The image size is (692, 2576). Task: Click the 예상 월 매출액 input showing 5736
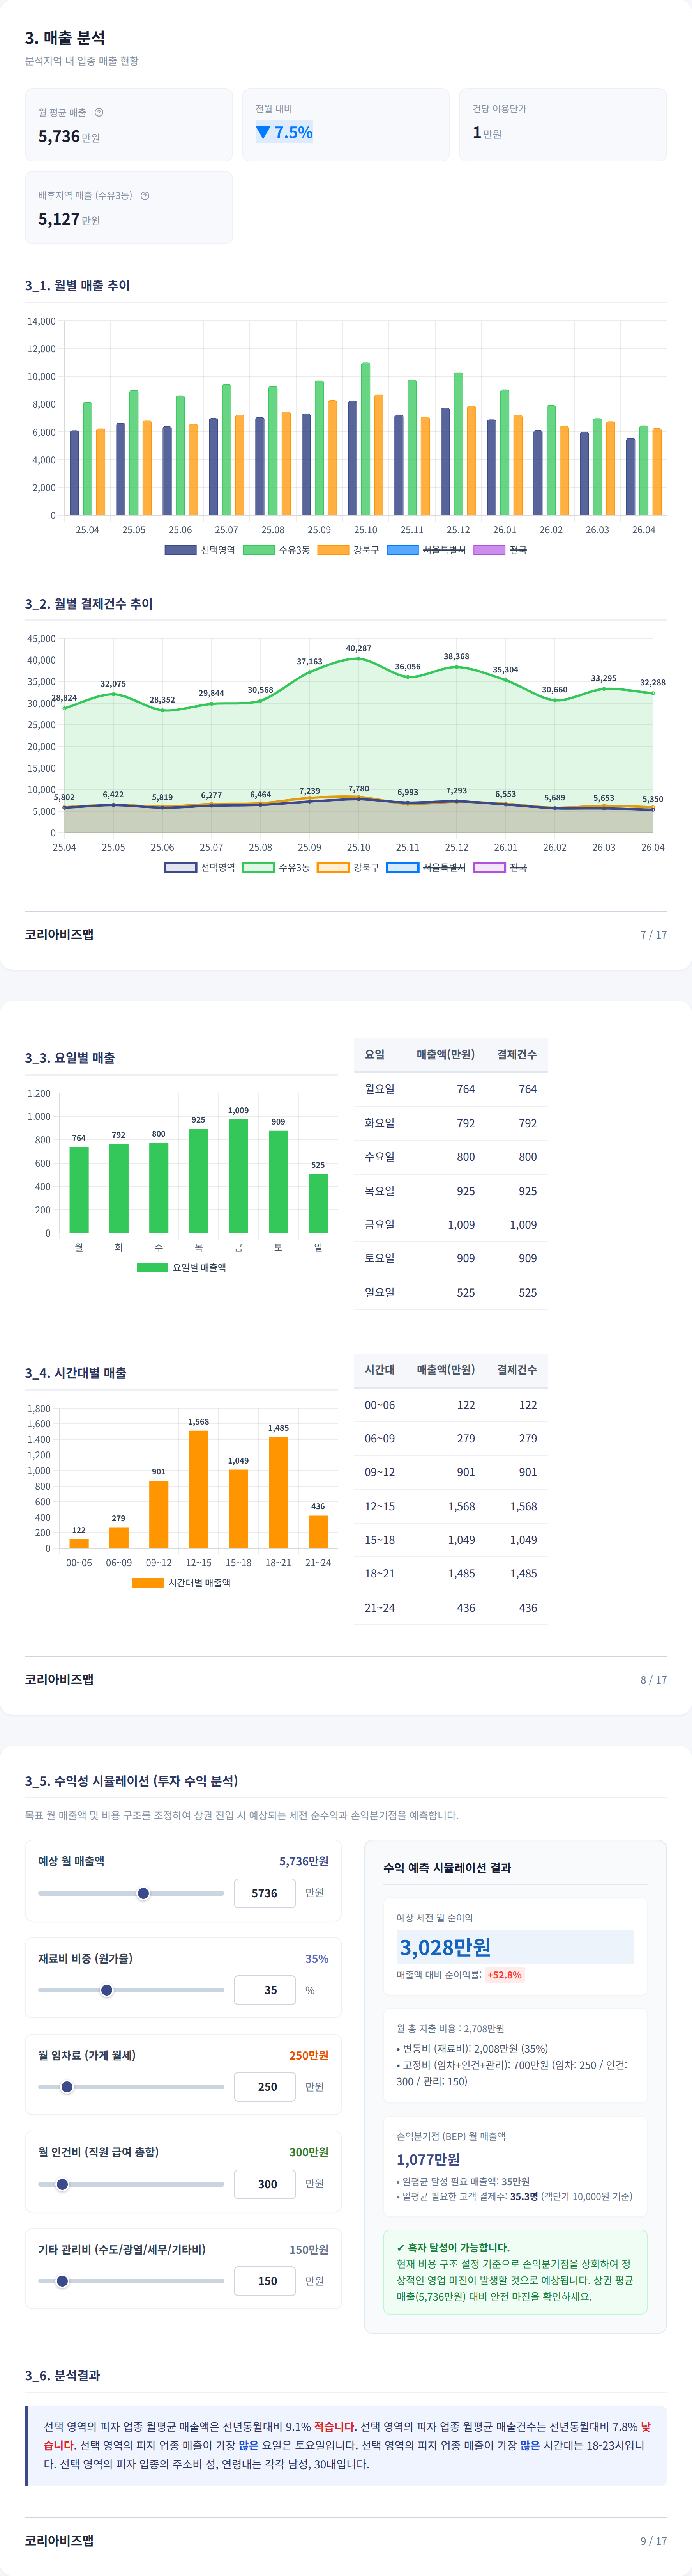(x=265, y=1893)
